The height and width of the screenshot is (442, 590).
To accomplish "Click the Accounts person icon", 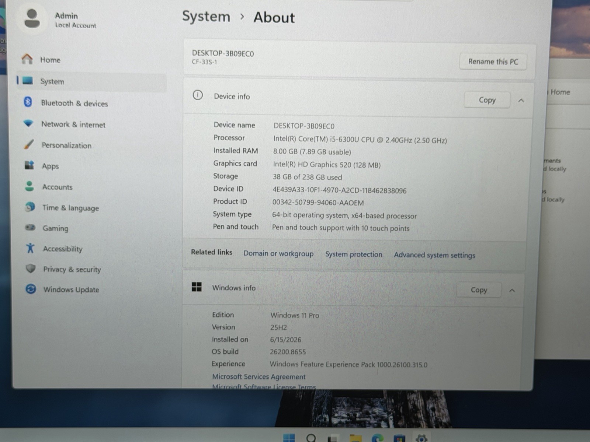I will tap(29, 186).
